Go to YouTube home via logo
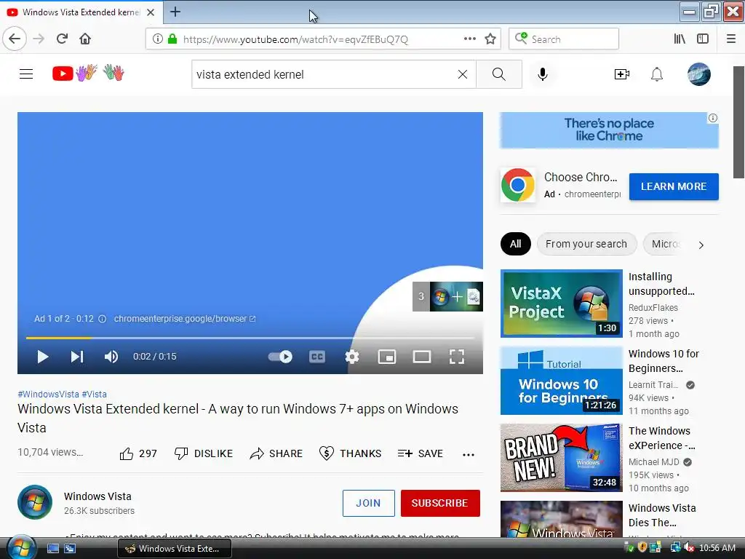The width and height of the screenshot is (745, 559). 88,74
